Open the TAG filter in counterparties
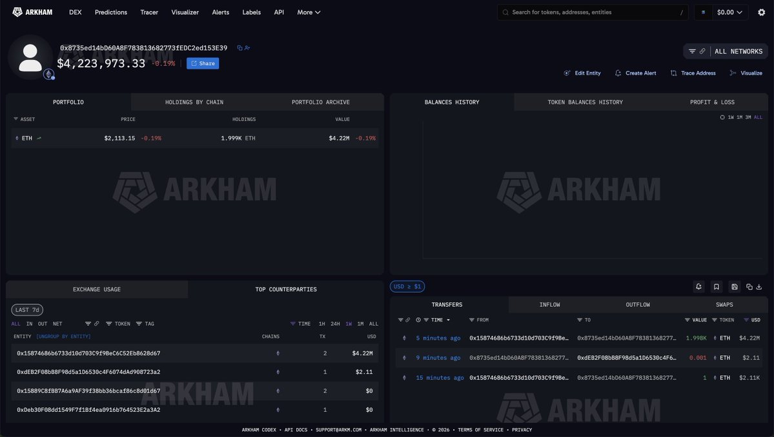Image resolution: width=774 pixels, height=437 pixels. 145,324
